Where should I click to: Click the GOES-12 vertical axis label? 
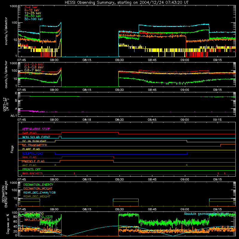6,105
